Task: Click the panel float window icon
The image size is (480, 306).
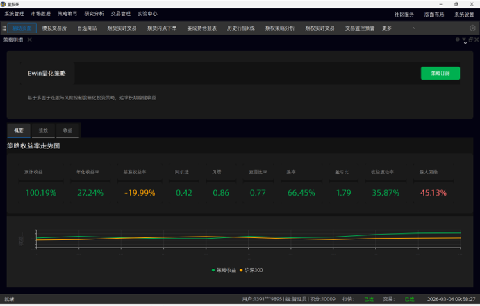Action: pos(470,40)
